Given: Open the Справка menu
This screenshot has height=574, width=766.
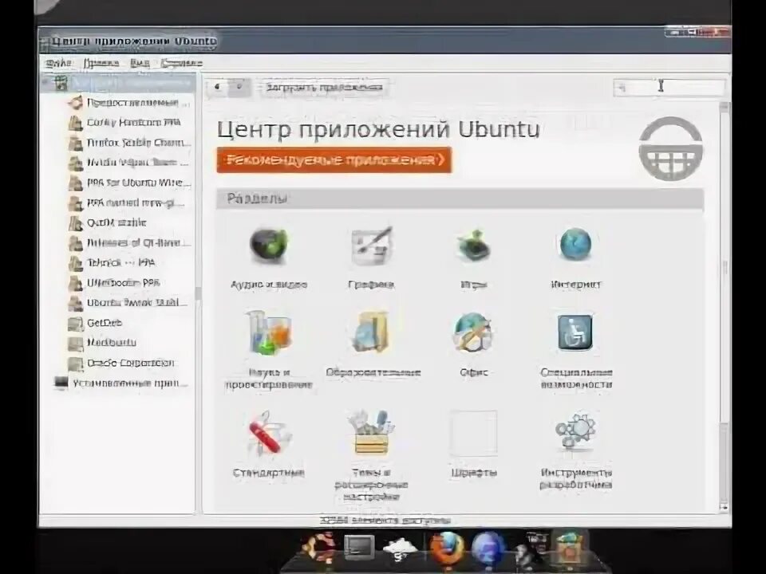Looking at the screenshot, I should pos(181,63).
